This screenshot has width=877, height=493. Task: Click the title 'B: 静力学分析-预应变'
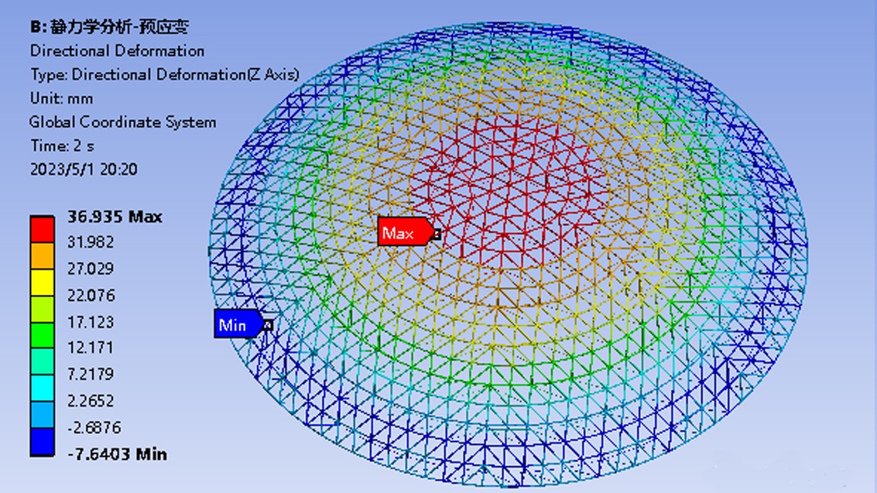[x=110, y=27]
